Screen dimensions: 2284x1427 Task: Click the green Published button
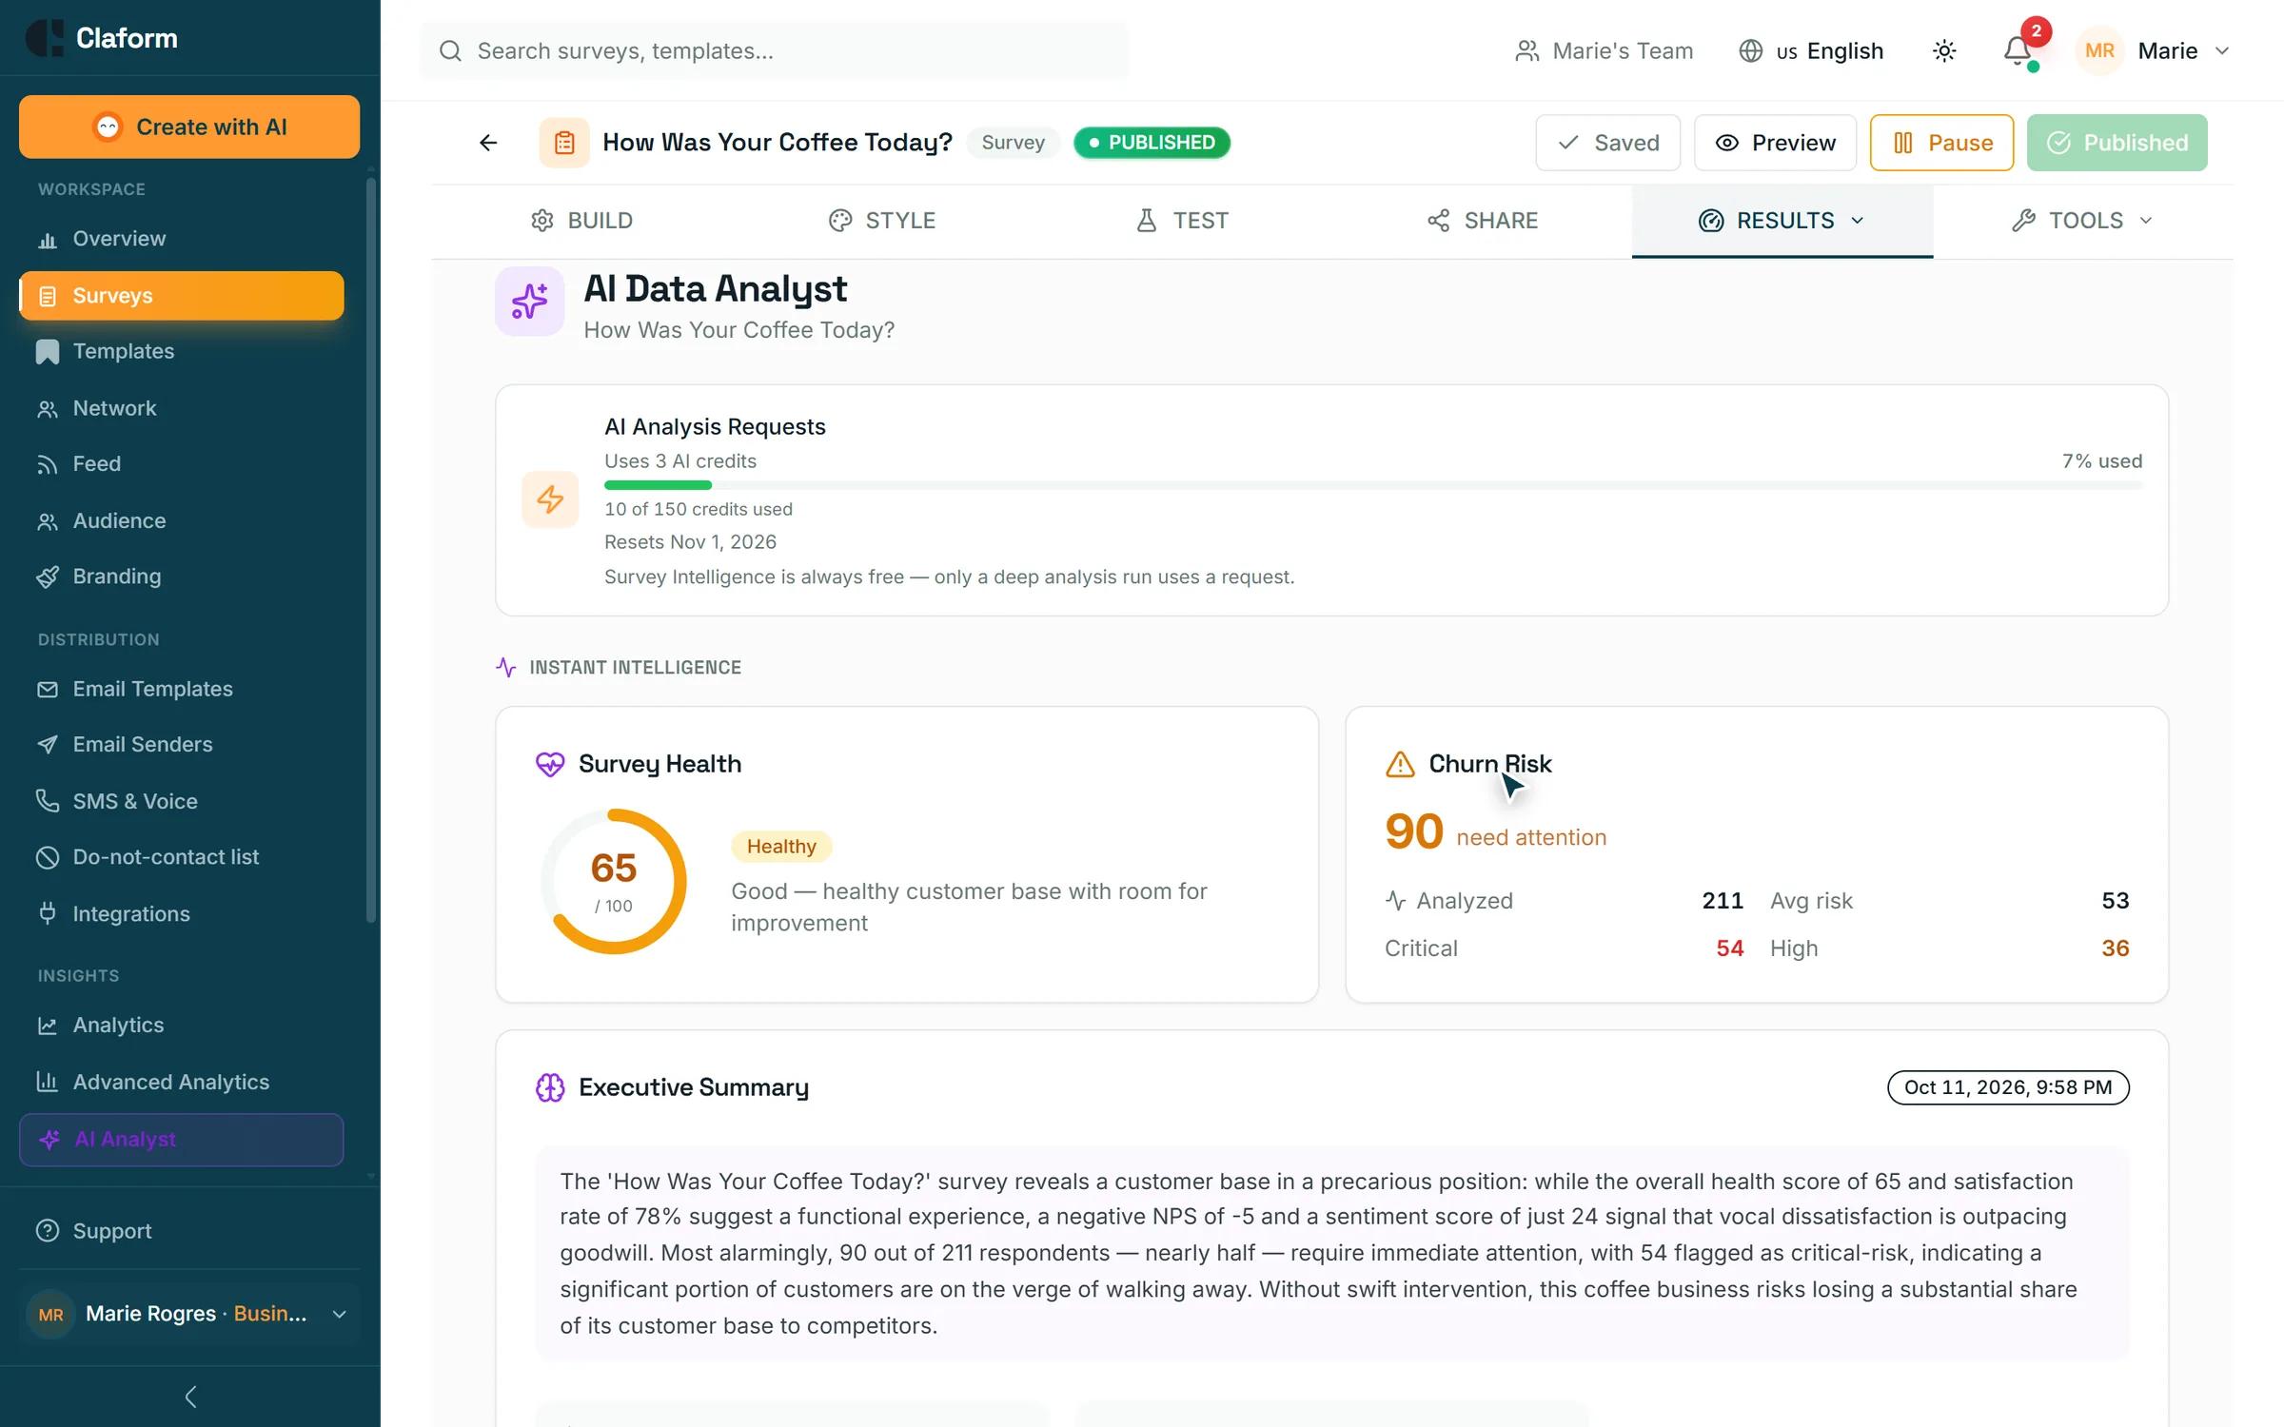tap(2117, 143)
